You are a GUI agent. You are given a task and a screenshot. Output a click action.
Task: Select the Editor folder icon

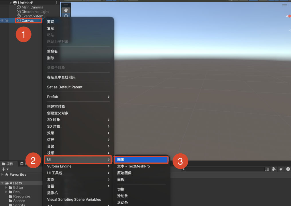(11, 187)
